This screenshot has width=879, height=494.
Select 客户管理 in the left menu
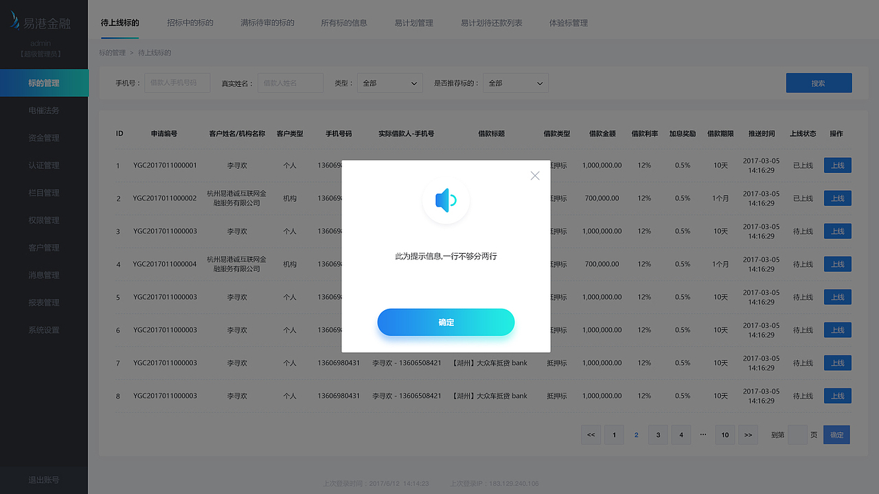pos(44,247)
